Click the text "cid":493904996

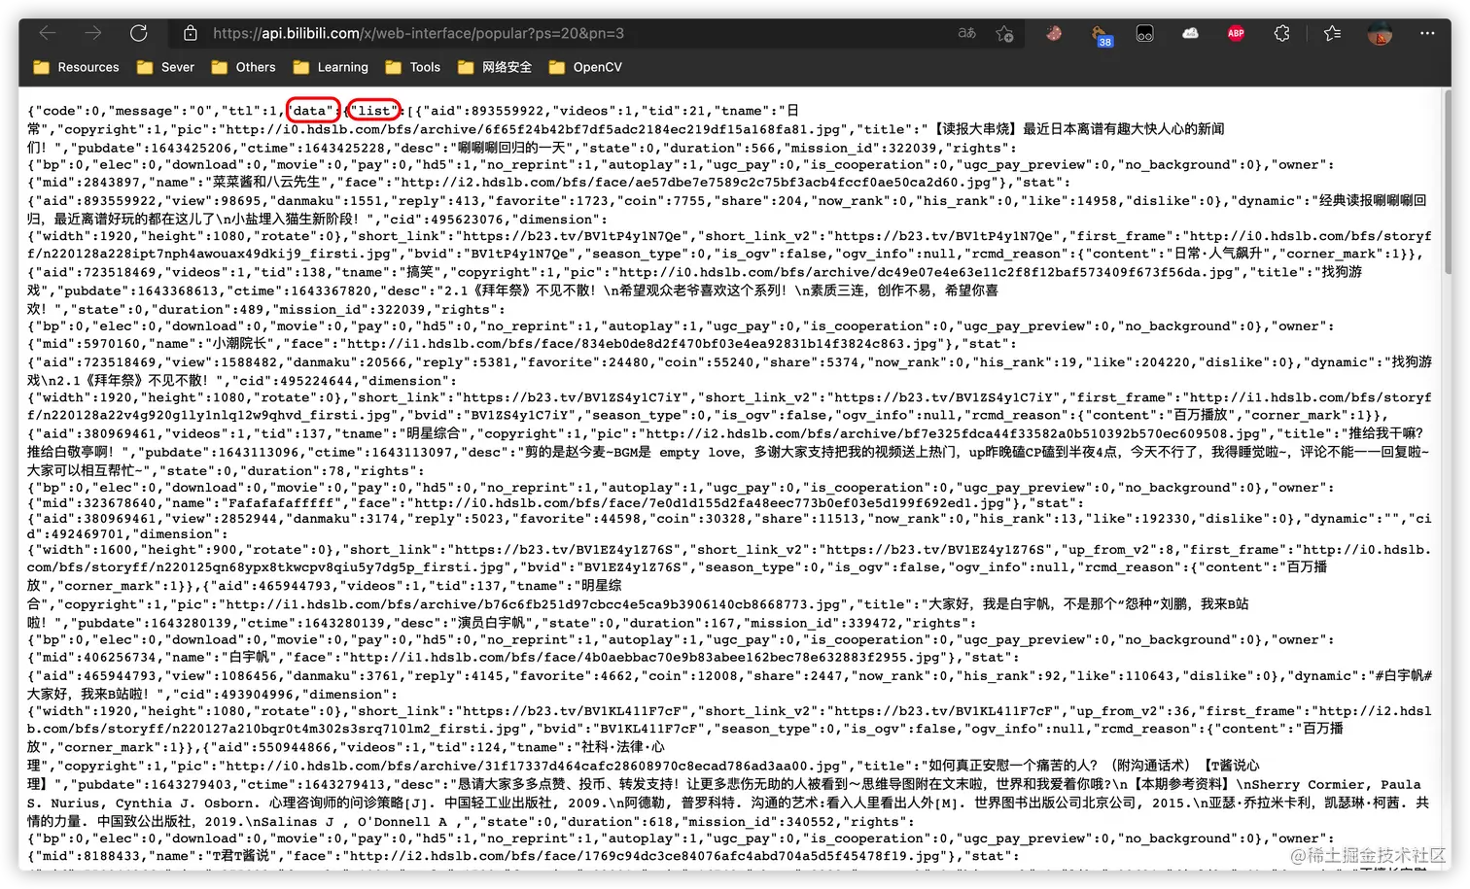(241, 695)
